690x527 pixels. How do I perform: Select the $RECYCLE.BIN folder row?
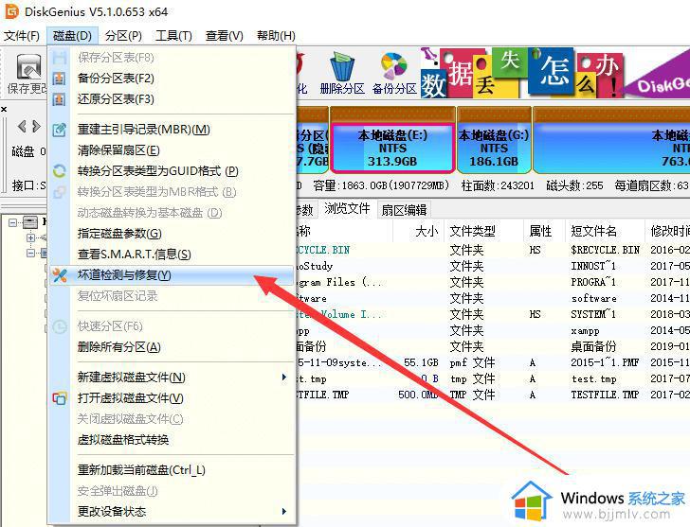click(x=493, y=250)
